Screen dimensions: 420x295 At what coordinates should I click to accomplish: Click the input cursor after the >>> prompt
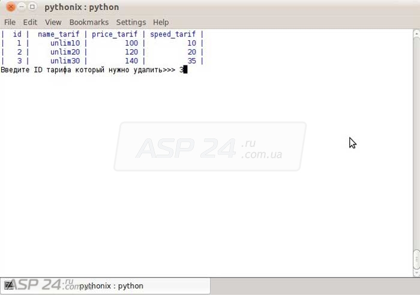tap(185, 70)
